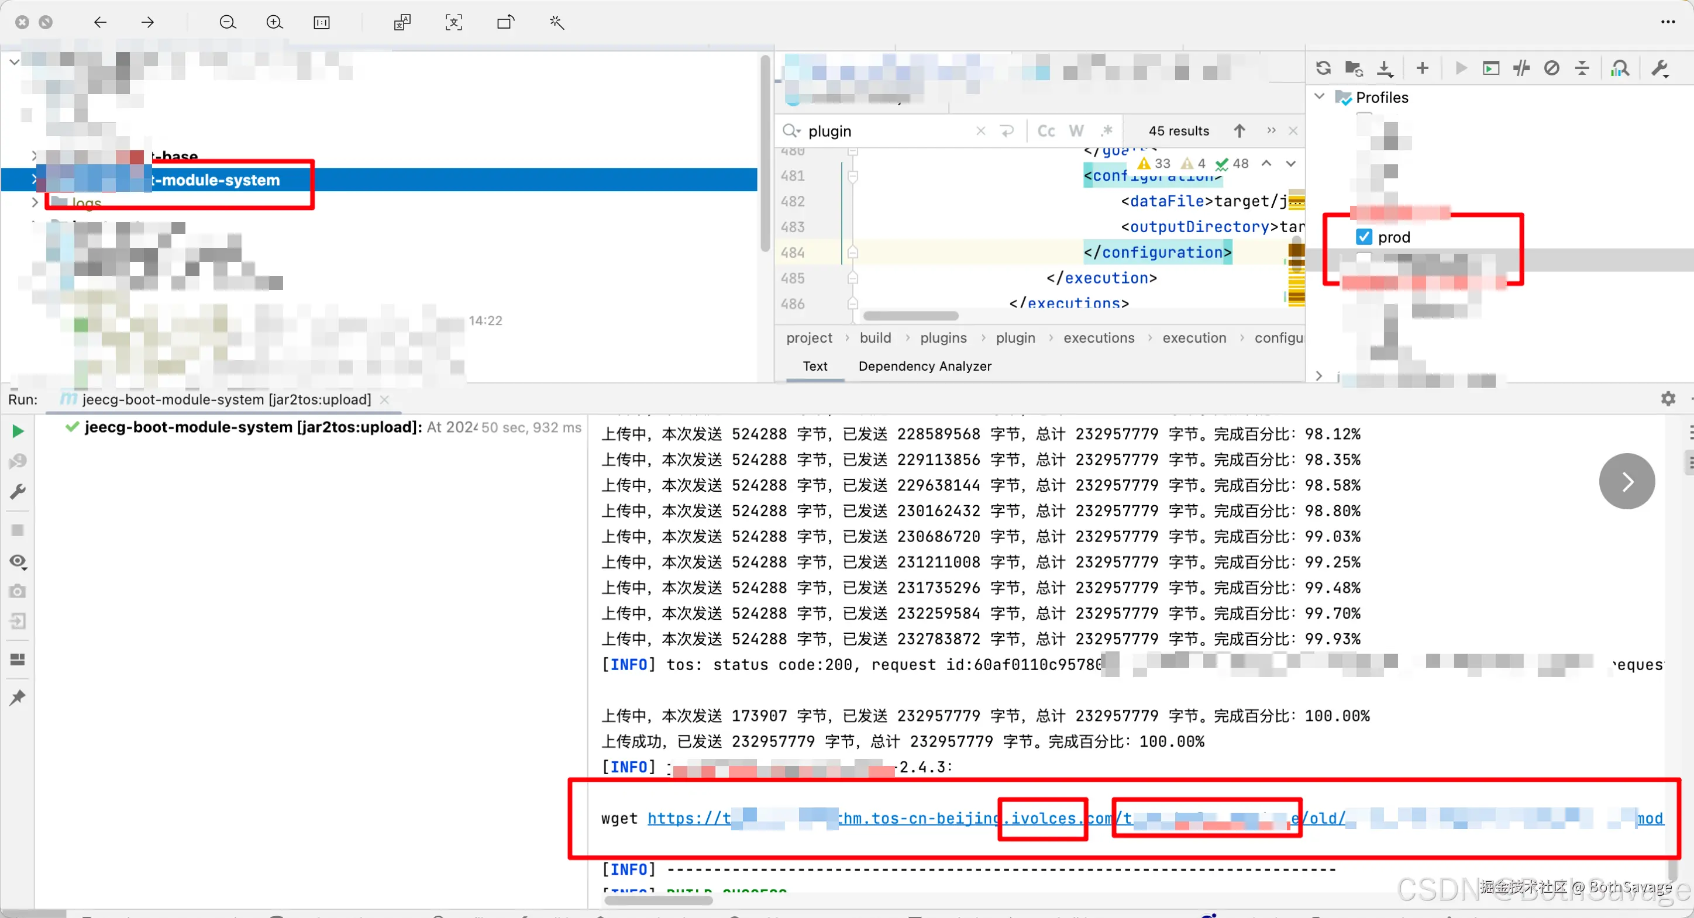Toggle Match Case (Cc) search option
The width and height of the screenshot is (1694, 918).
click(1046, 131)
